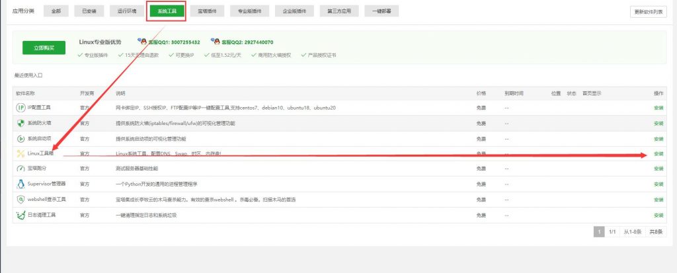Open the 企业版插件 category tab
This screenshot has width=677, height=273.
[294, 12]
